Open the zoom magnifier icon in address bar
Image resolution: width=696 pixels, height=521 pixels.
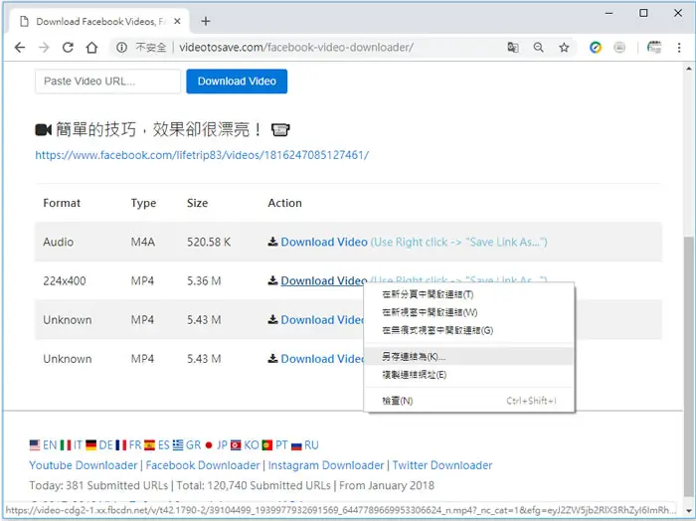[x=538, y=47]
